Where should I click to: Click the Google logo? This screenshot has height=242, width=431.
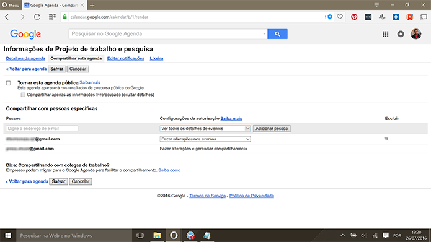25,34
